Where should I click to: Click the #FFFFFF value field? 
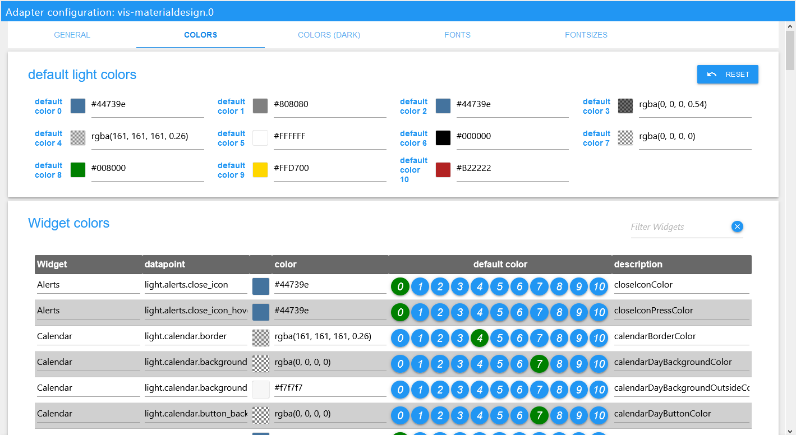click(x=330, y=137)
